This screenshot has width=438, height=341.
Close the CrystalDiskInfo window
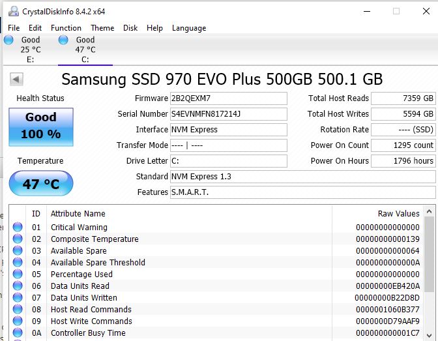point(426,12)
